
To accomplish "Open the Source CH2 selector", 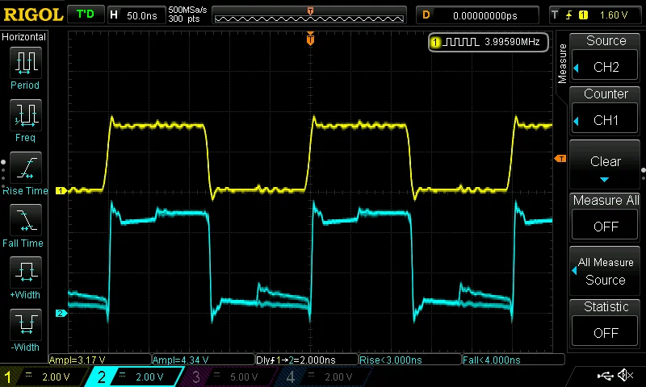I will pyautogui.click(x=605, y=57).
